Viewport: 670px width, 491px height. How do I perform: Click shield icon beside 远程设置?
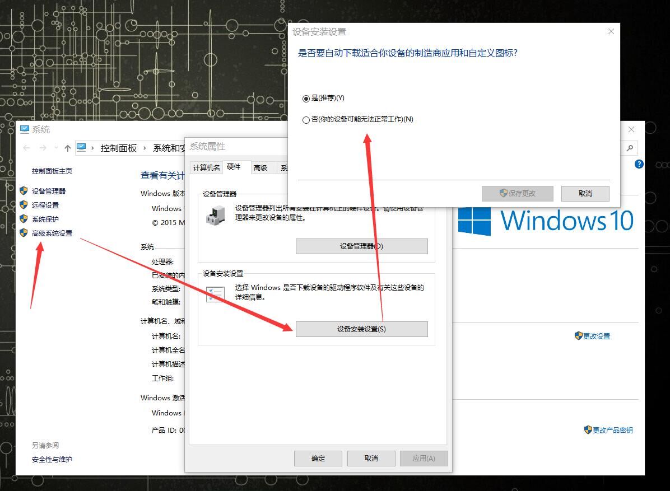(x=24, y=205)
